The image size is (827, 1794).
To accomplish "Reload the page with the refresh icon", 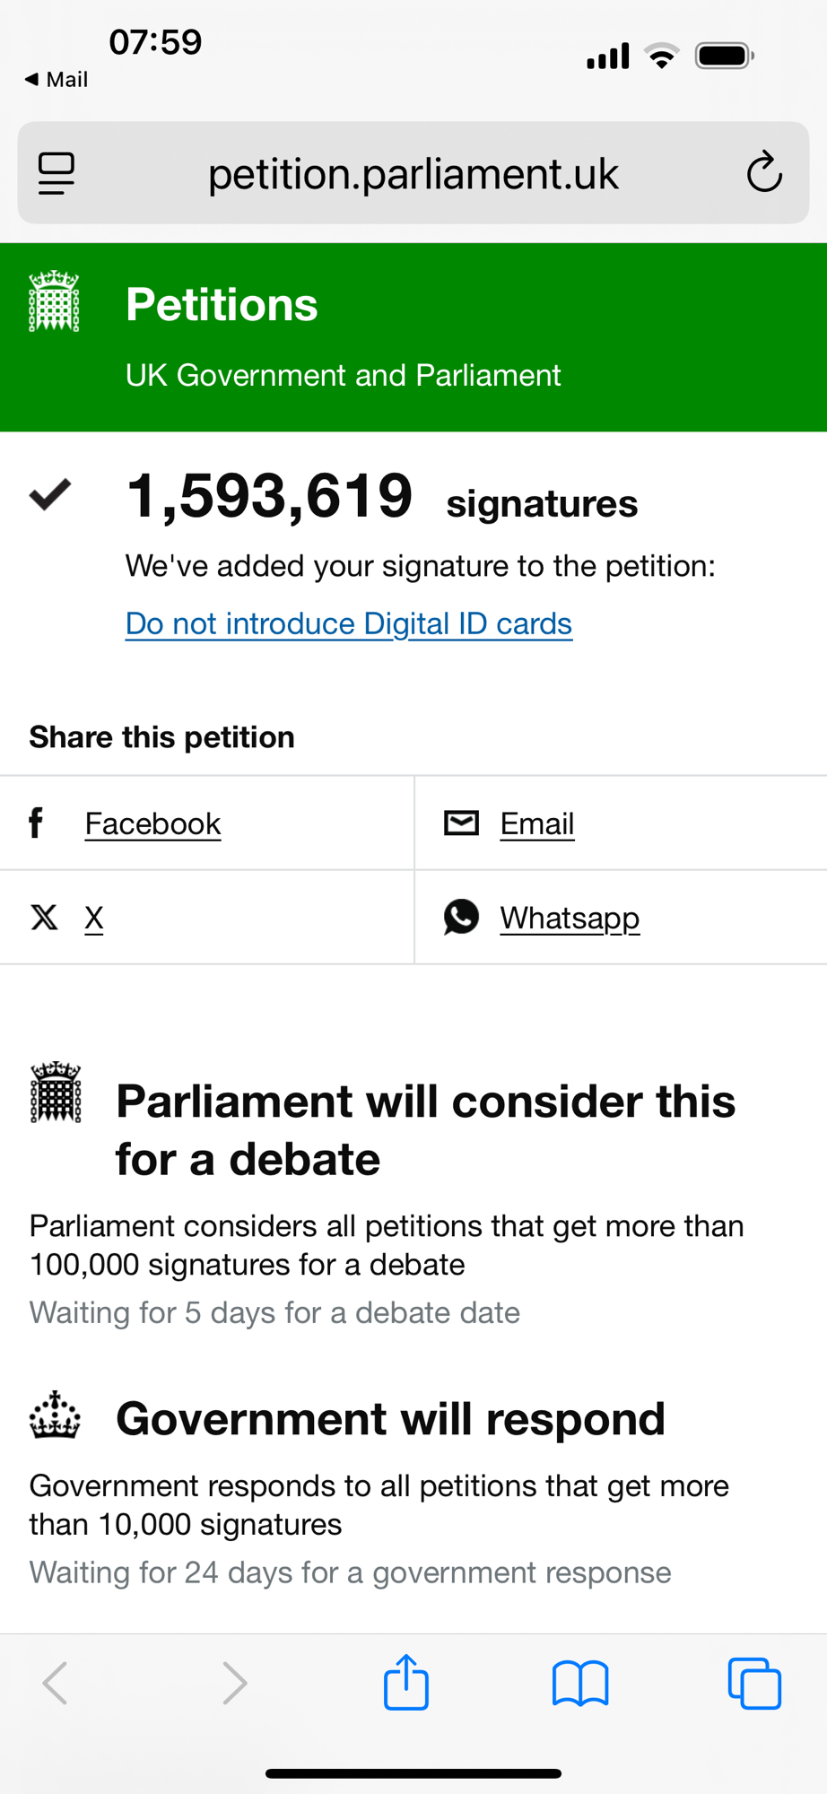I will 764,173.
